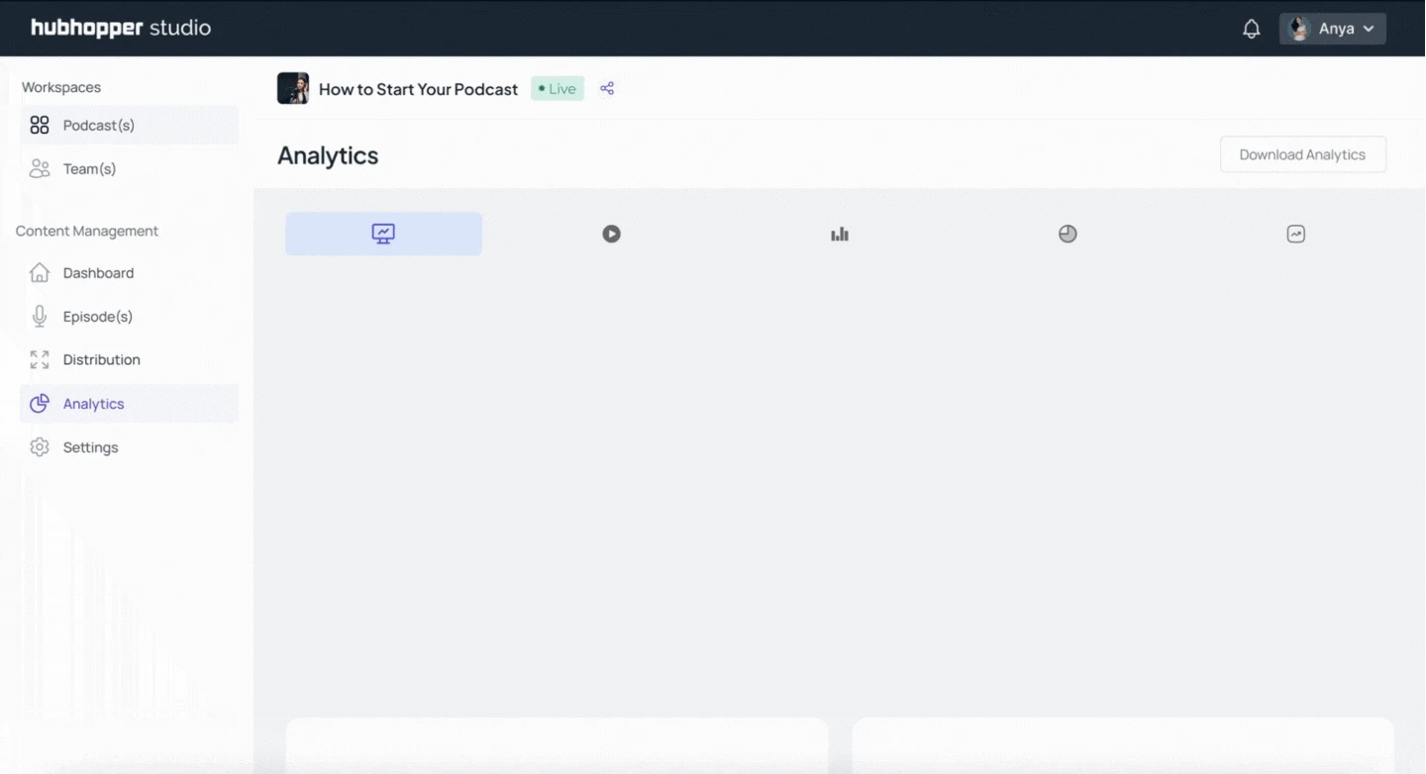
Task: Click the share icon next to Live
Action: tap(607, 88)
